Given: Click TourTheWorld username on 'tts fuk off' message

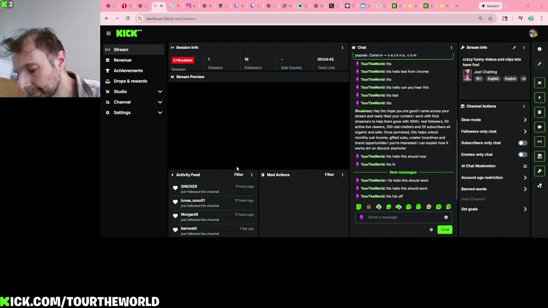Looking at the screenshot, I should click(373, 196).
